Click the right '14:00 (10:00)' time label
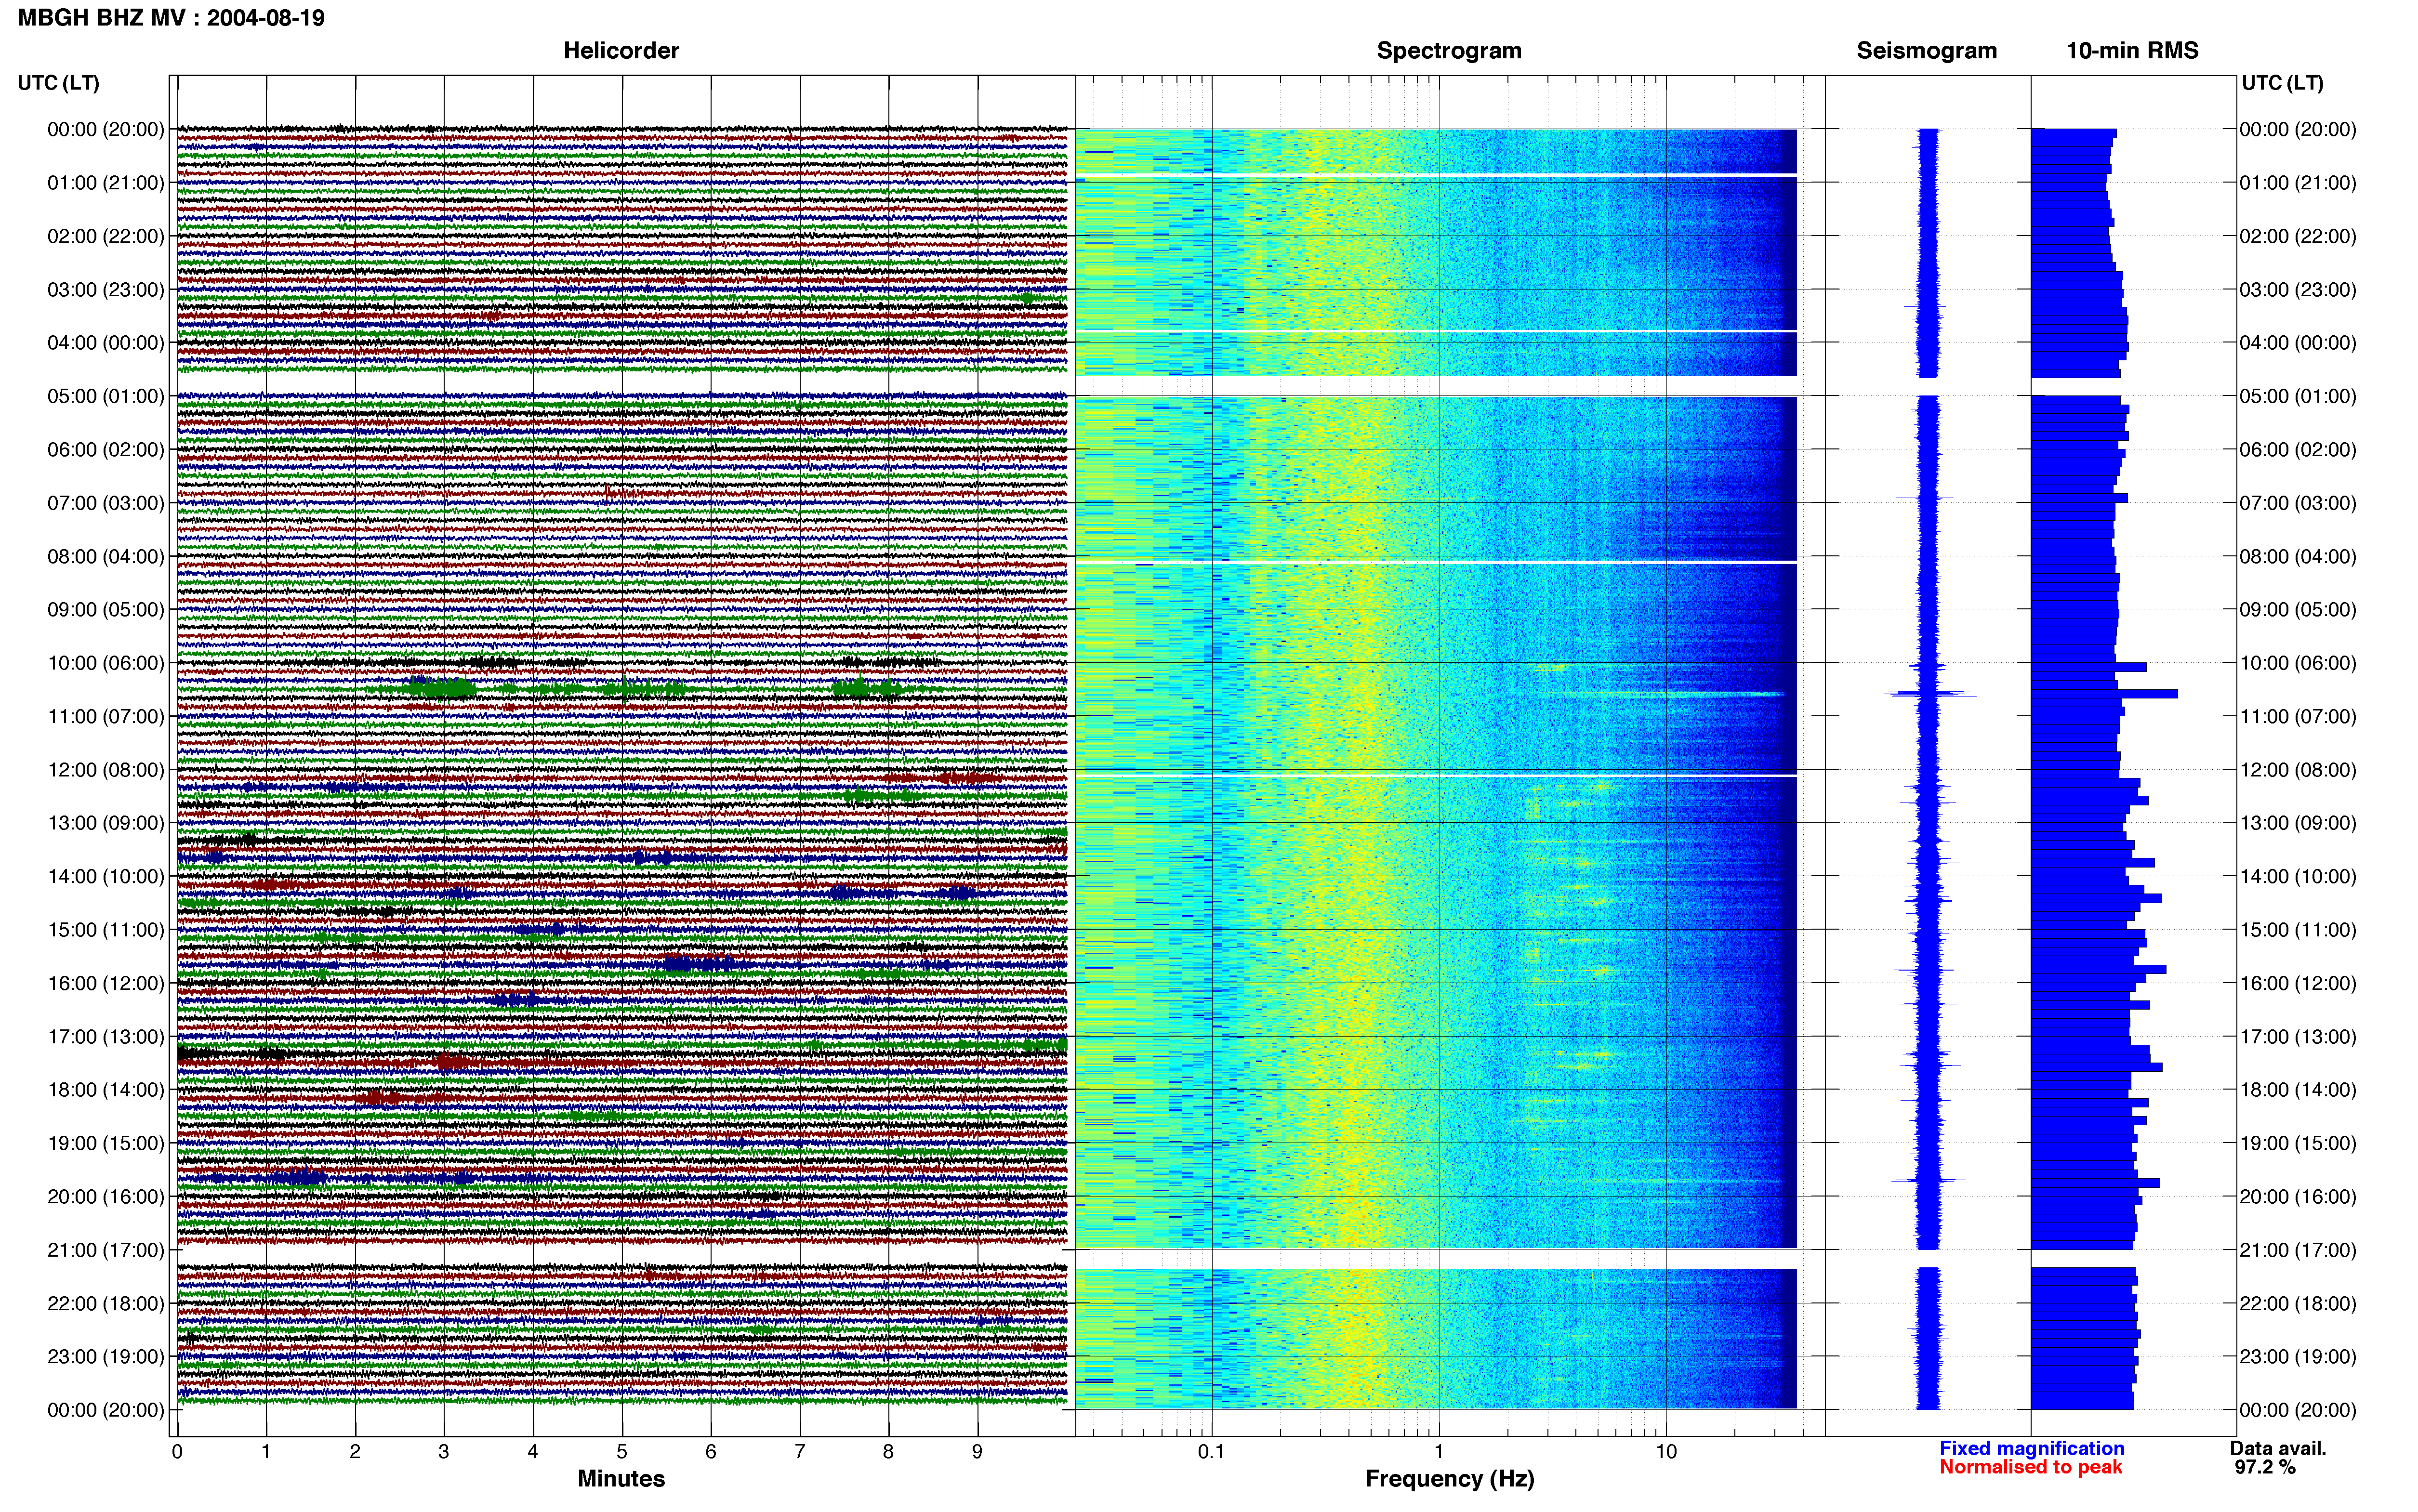Screen dimensions: 2418x1512 click(2298, 877)
